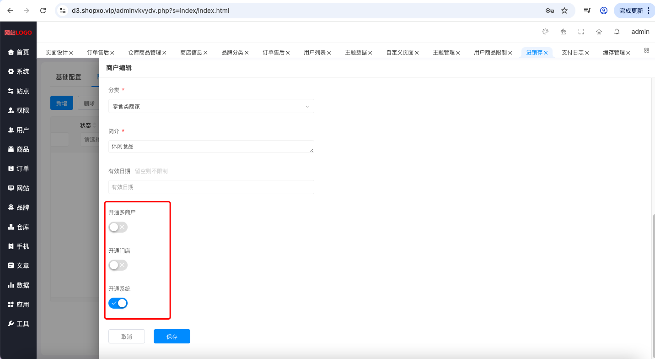The image size is (655, 359).
Task: Open the 权限 permissions sidebar menu
Action: [x=18, y=110]
